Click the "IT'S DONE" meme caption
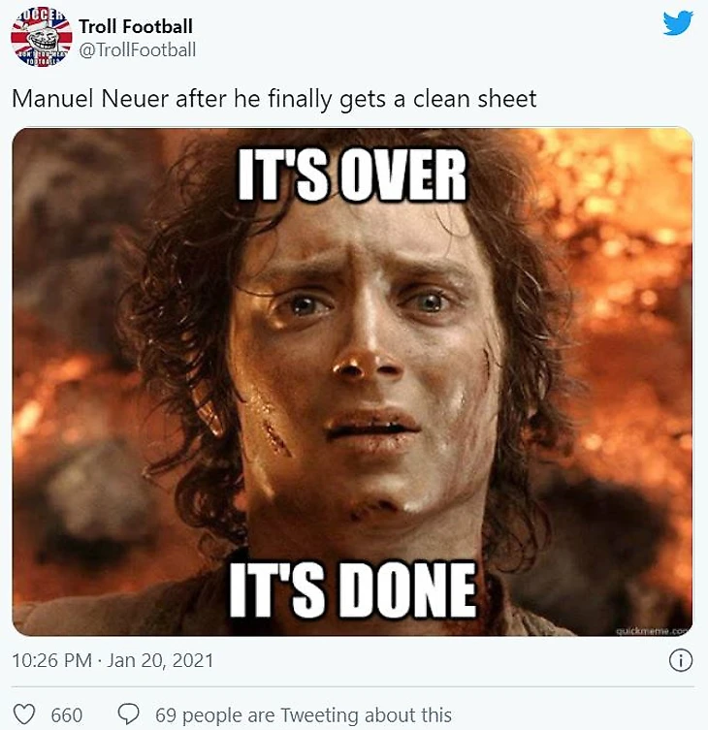The image size is (708, 730). point(353,588)
